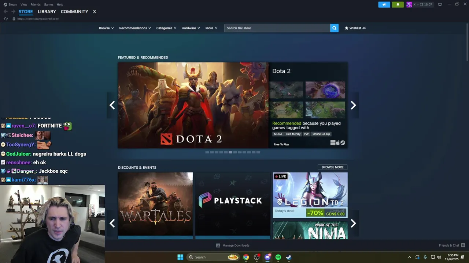Open the Friends menu
Screen dimensions: 469x263
point(36,4)
